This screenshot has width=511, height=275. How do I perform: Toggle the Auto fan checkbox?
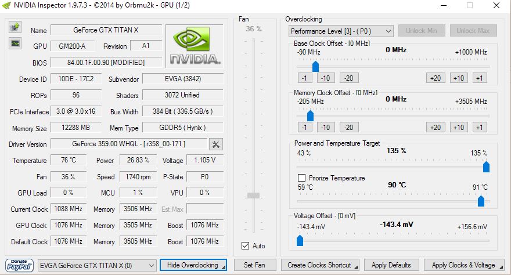click(x=246, y=246)
